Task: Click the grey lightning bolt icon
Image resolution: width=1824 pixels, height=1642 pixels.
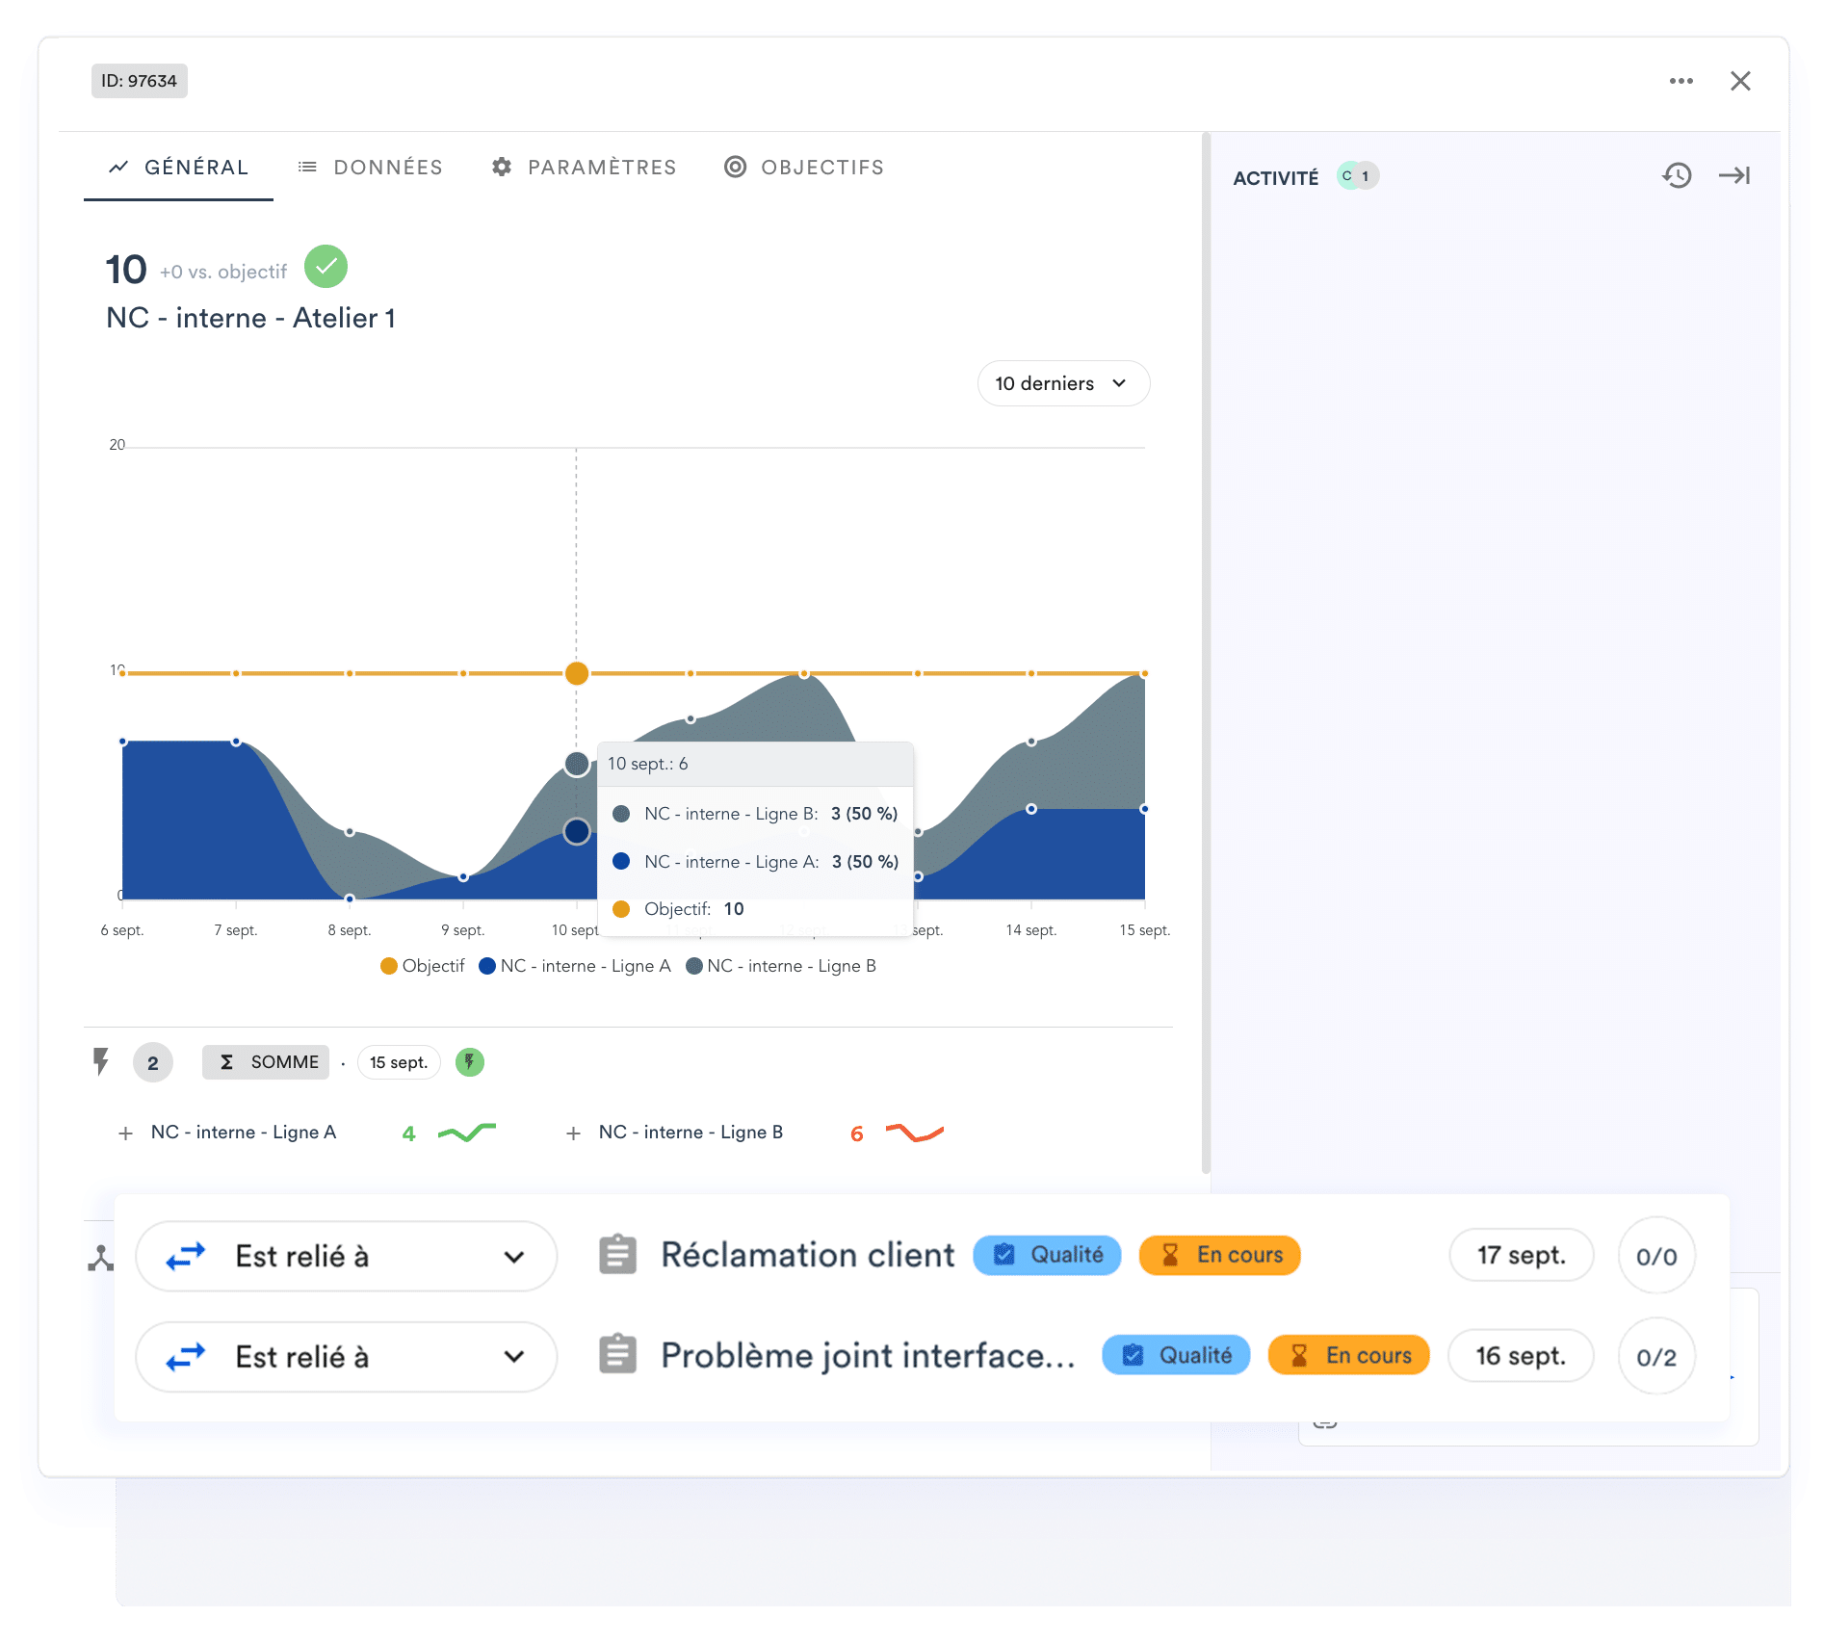Action: [100, 1062]
